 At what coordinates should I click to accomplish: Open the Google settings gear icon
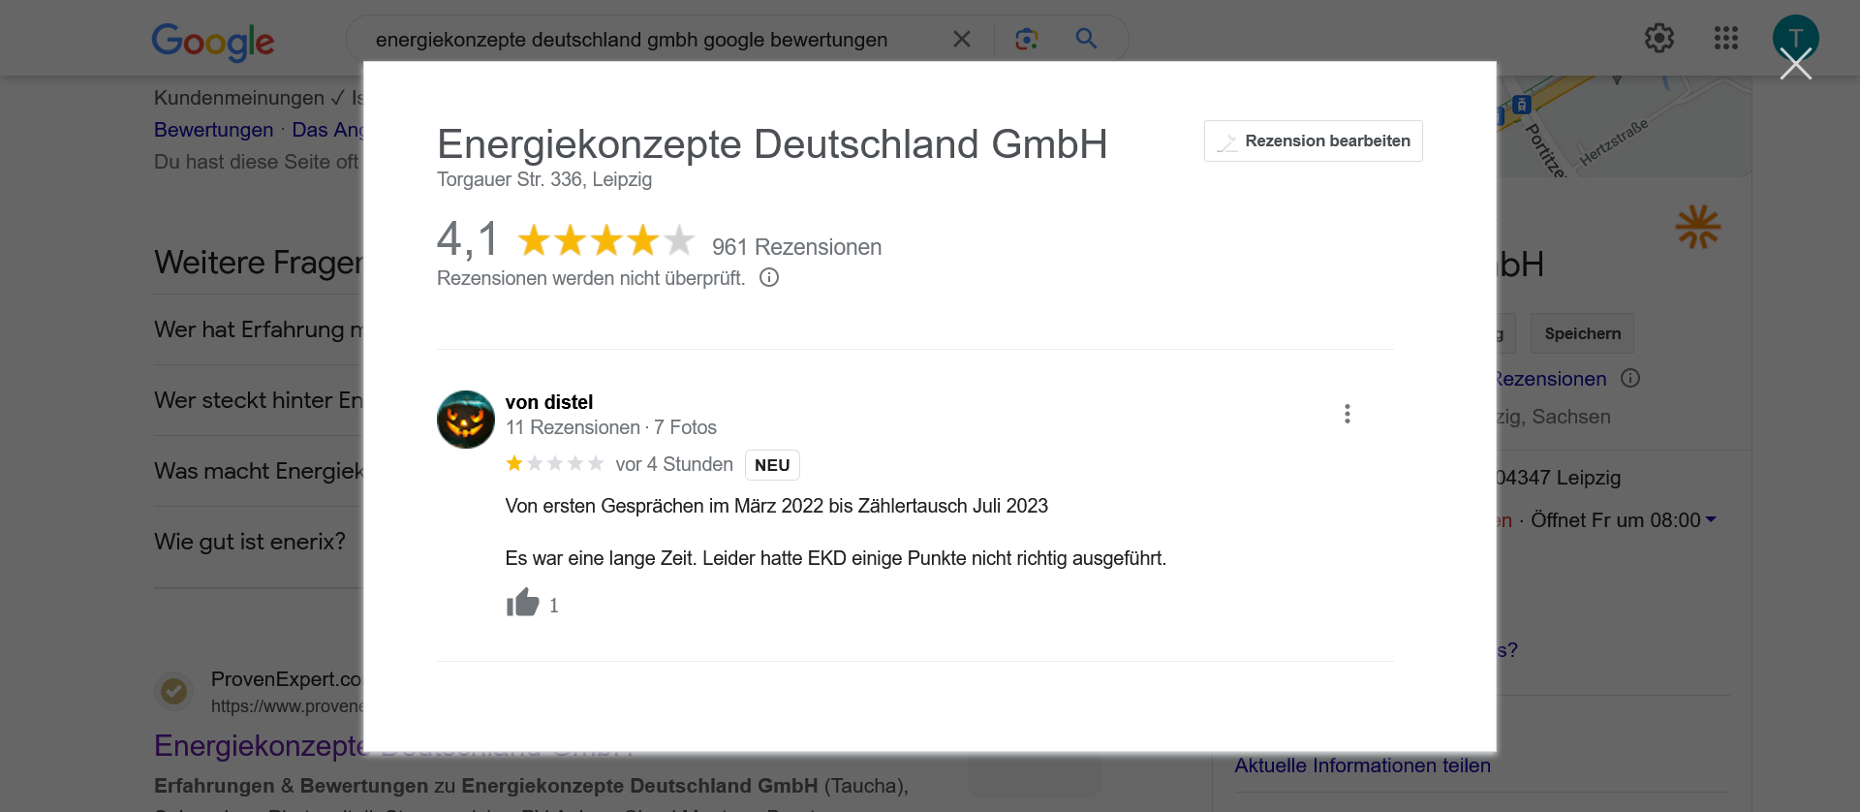(1658, 39)
